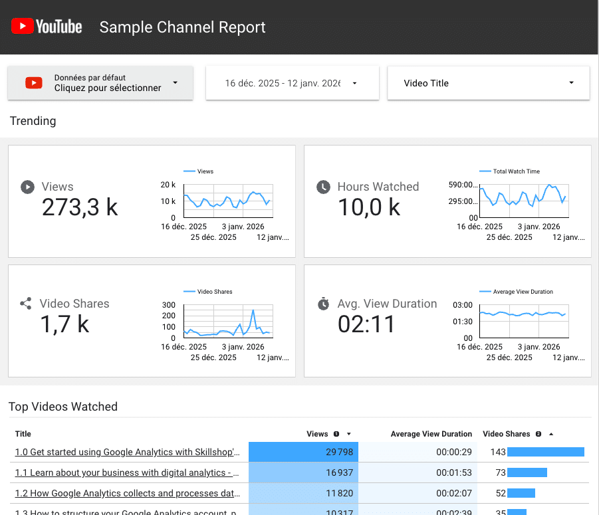Image resolution: width=599 pixels, height=515 pixels.
Task: Expand the Video Title filter dropdown
Action: (571, 83)
